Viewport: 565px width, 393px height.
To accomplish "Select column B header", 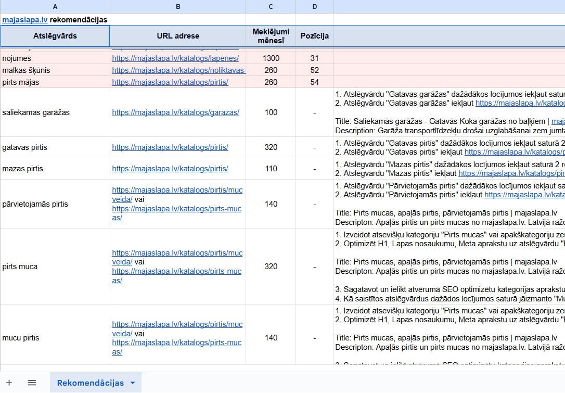I will tap(178, 6).
